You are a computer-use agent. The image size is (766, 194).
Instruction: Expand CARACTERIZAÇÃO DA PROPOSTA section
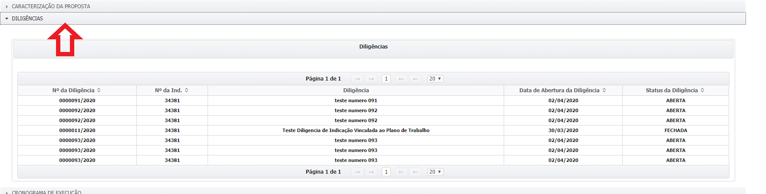[x=51, y=6]
